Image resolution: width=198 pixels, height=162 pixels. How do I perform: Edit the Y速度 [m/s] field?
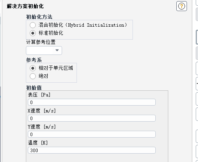click(x=92, y=134)
